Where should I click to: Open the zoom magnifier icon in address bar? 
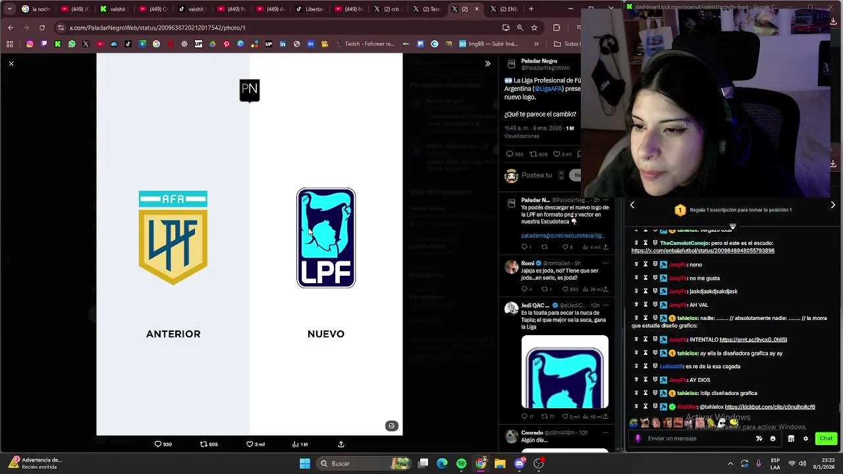coord(520,28)
